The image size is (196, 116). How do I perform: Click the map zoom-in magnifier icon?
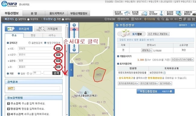[158, 19]
